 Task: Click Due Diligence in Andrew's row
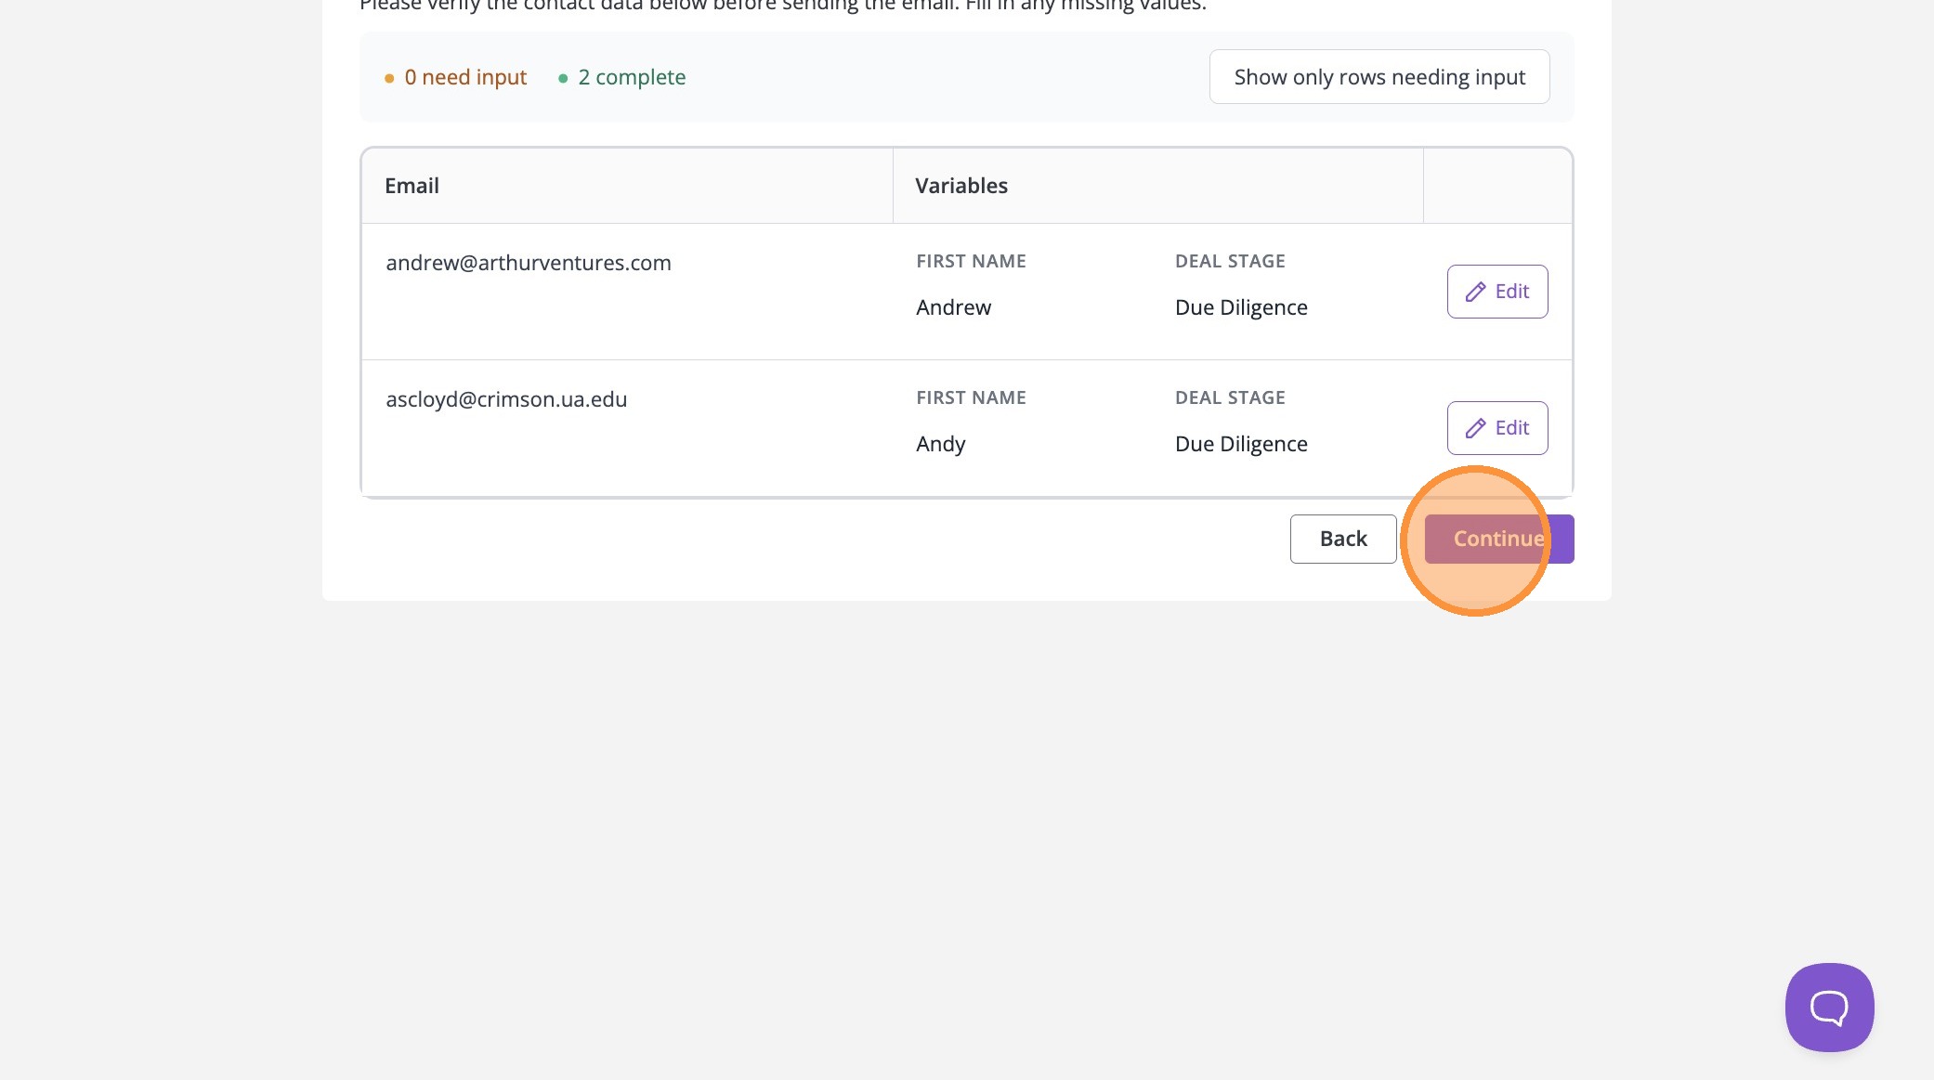1240,307
